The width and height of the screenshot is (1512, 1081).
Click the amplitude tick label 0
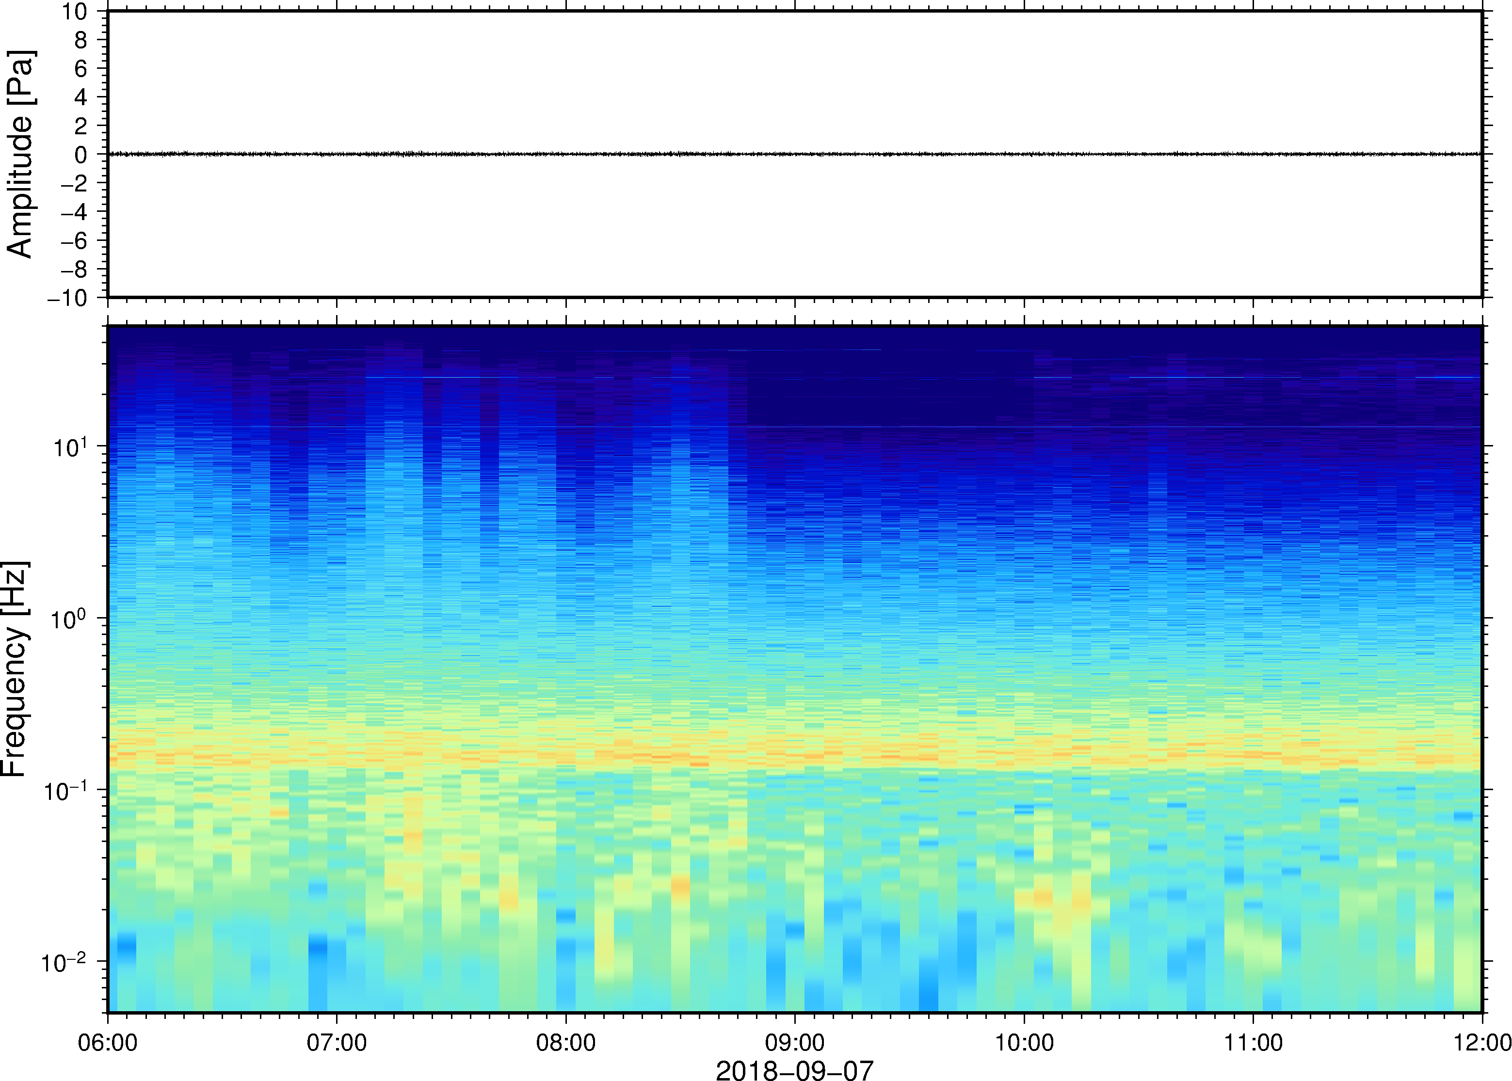[x=81, y=155]
